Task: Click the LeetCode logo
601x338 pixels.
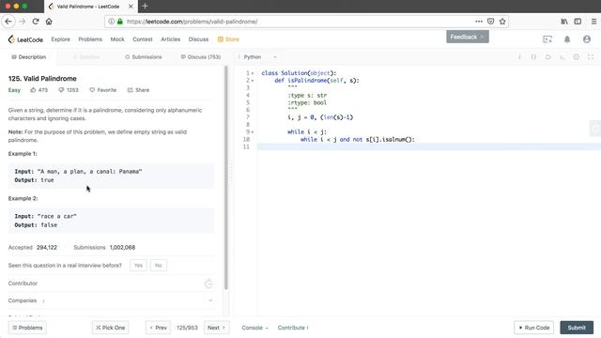Action: pyautogui.click(x=25, y=39)
